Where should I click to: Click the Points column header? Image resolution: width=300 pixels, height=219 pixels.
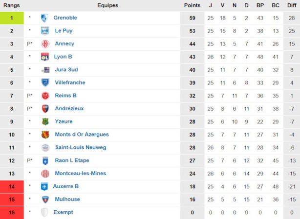coord(192,5)
